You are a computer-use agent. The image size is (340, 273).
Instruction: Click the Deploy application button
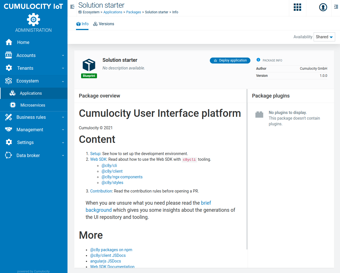(x=230, y=60)
